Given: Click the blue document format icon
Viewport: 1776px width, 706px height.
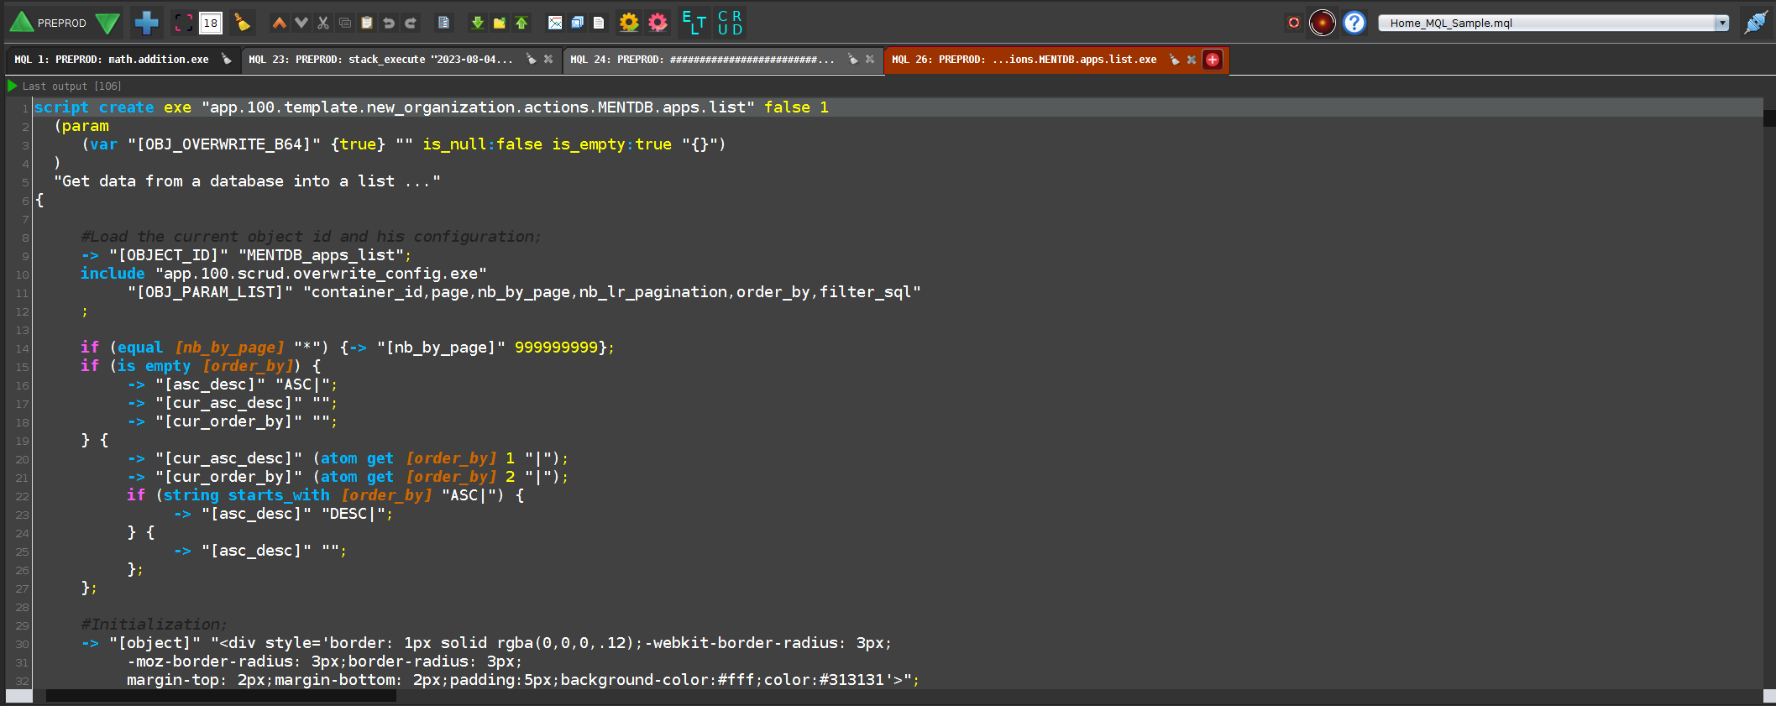Looking at the screenshot, I should (443, 23).
